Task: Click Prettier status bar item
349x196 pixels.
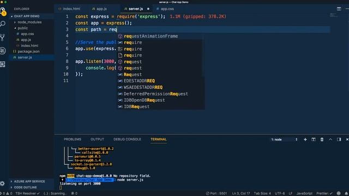Action: pyautogui.click(x=324, y=193)
